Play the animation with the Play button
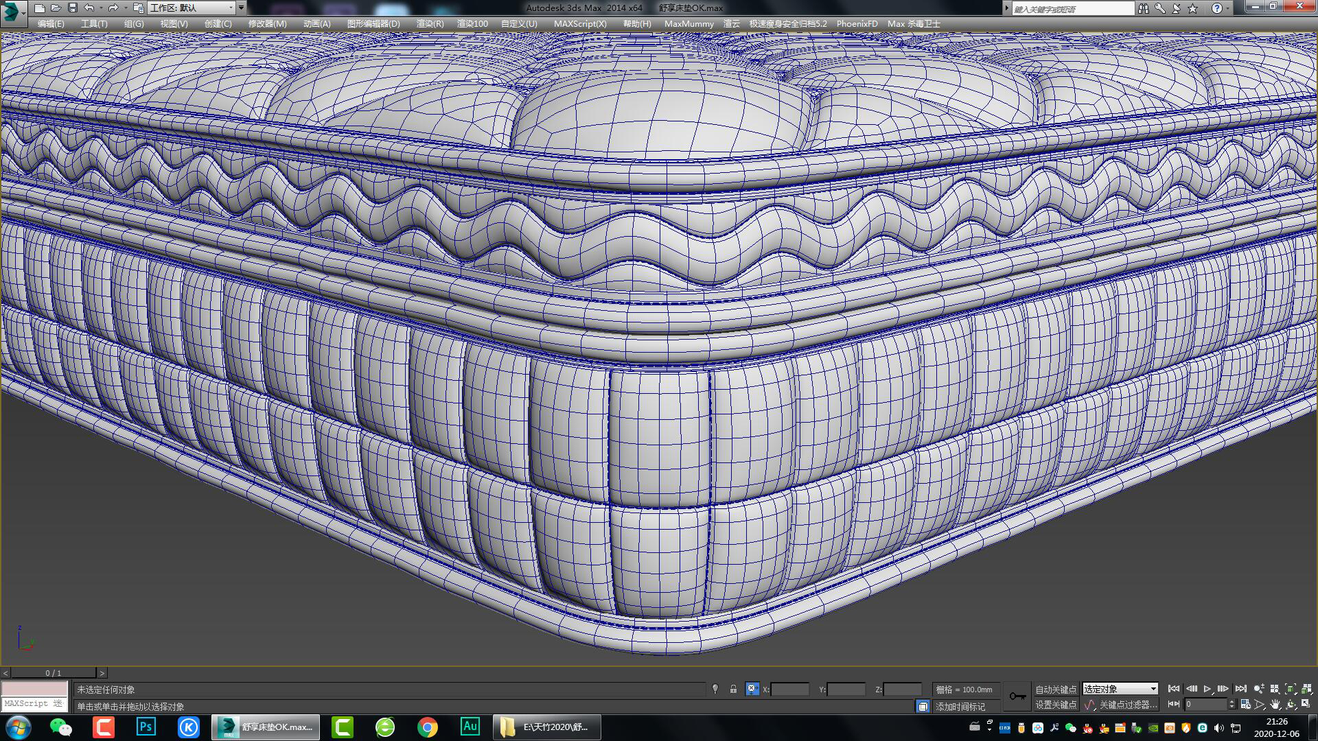 pos(1207,689)
